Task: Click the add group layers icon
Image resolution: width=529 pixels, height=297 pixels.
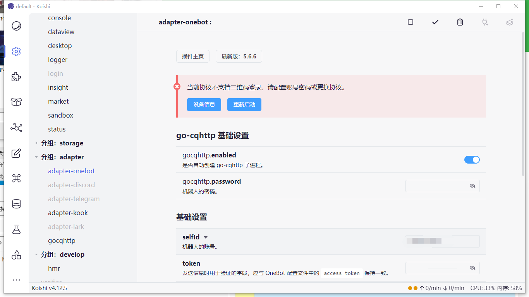Action: point(510,22)
